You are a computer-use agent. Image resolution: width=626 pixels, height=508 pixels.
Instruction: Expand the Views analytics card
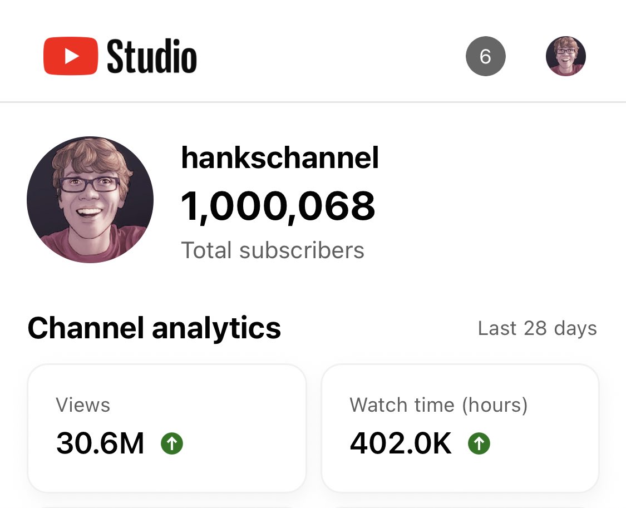(x=166, y=427)
